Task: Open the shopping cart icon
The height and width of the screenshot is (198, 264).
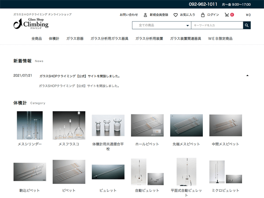Action: [227, 15]
